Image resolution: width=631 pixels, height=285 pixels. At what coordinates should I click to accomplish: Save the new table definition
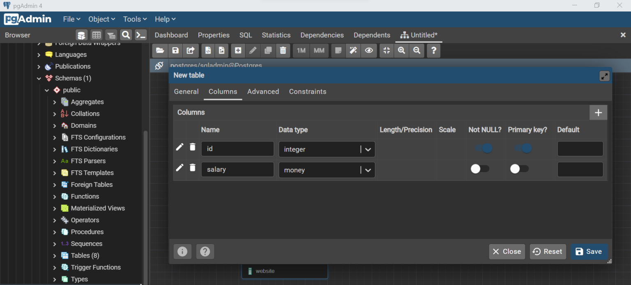click(x=589, y=251)
